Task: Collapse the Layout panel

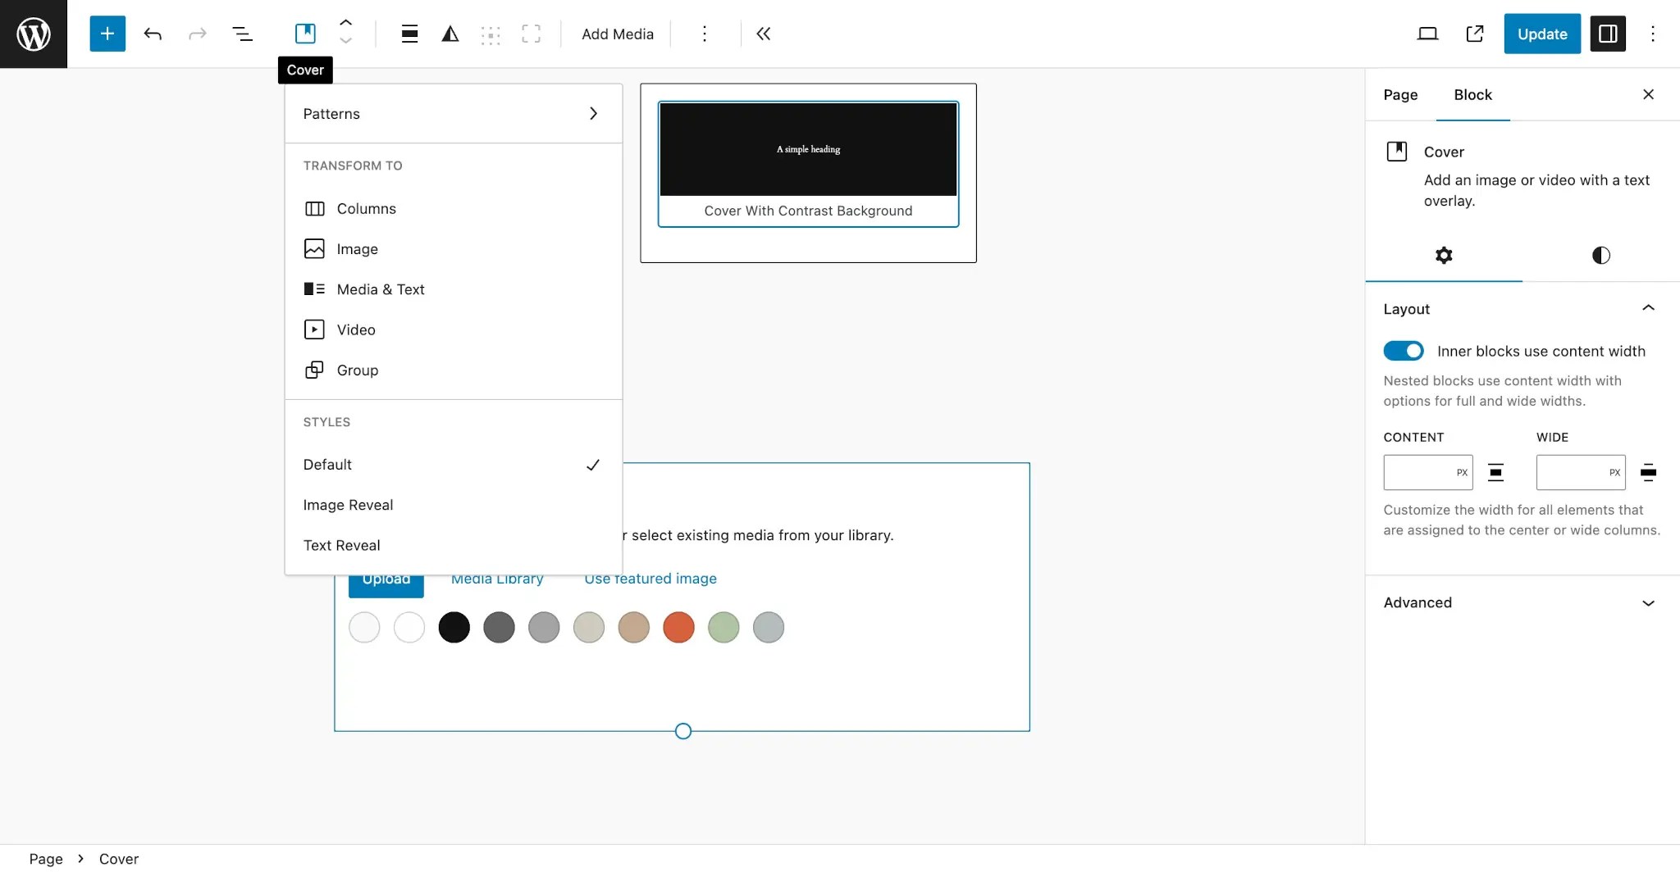Action: tap(1649, 308)
